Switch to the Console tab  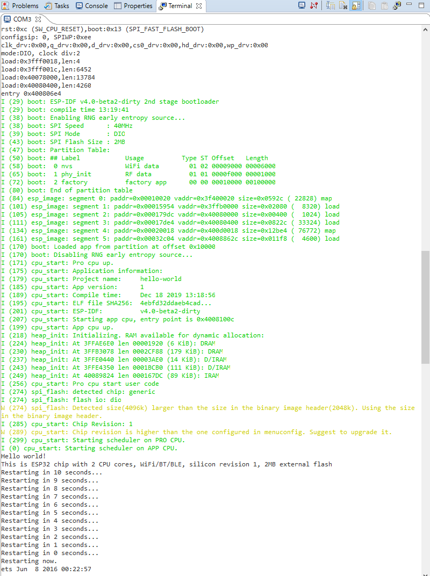(92, 6)
